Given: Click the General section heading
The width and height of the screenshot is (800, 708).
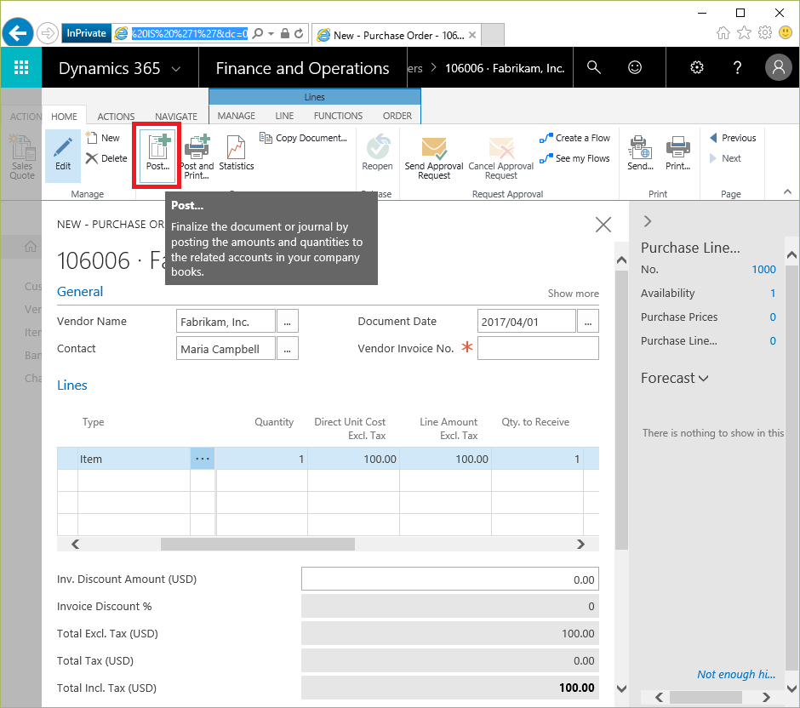Looking at the screenshot, I should click(x=80, y=291).
